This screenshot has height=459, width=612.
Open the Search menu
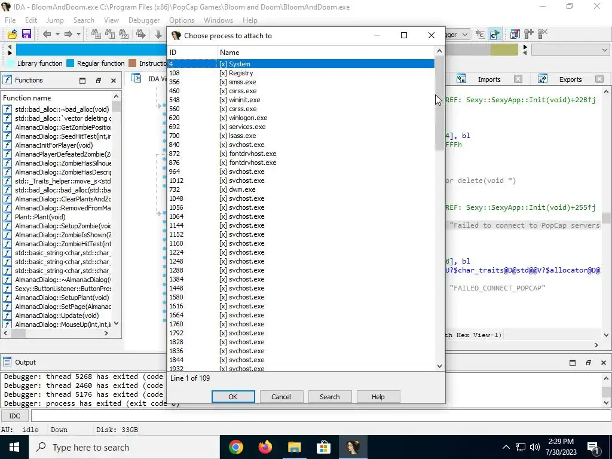[84, 20]
